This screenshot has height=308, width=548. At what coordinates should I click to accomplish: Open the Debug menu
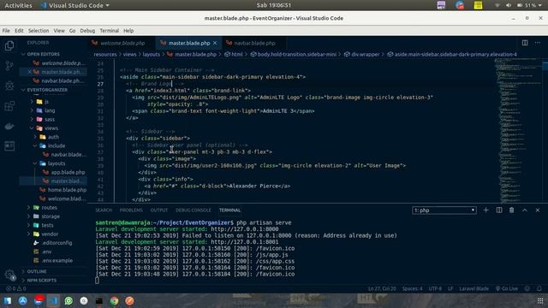point(87,31)
